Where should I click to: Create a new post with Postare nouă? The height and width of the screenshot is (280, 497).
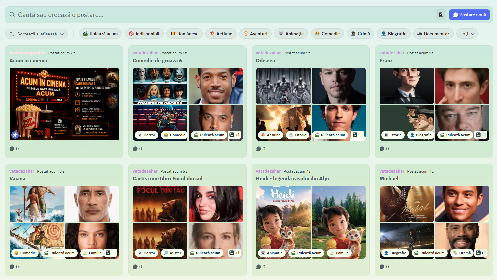click(469, 15)
